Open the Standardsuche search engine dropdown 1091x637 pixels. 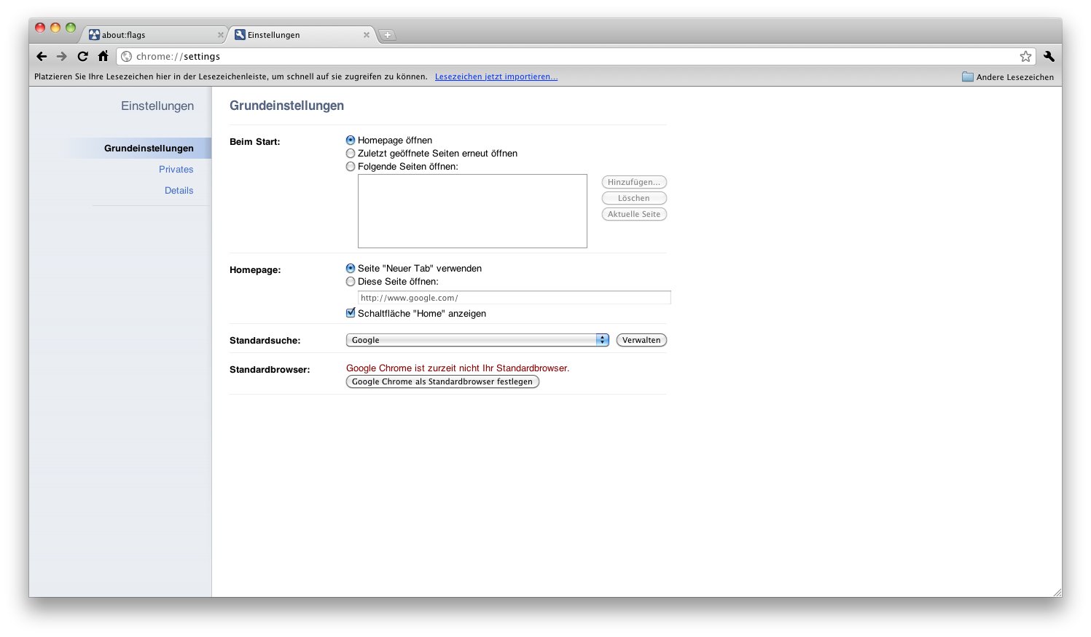tap(477, 339)
